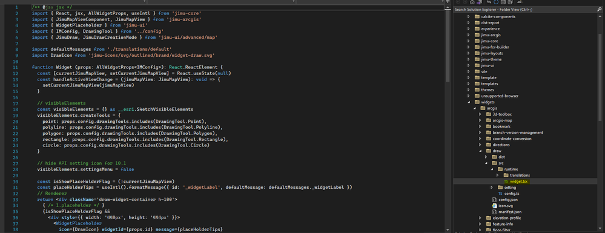Click the config.ts TypeScript file icon

click(x=500, y=194)
